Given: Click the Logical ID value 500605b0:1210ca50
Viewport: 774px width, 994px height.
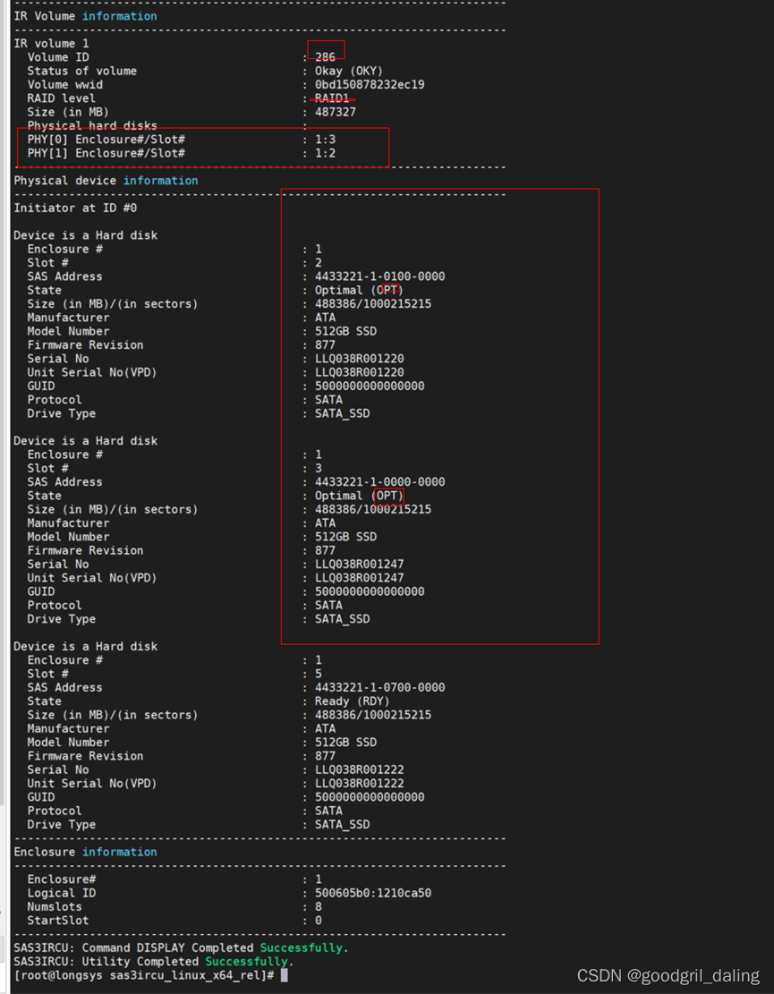Looking at the screenshot, I should [x=376, y=892].
